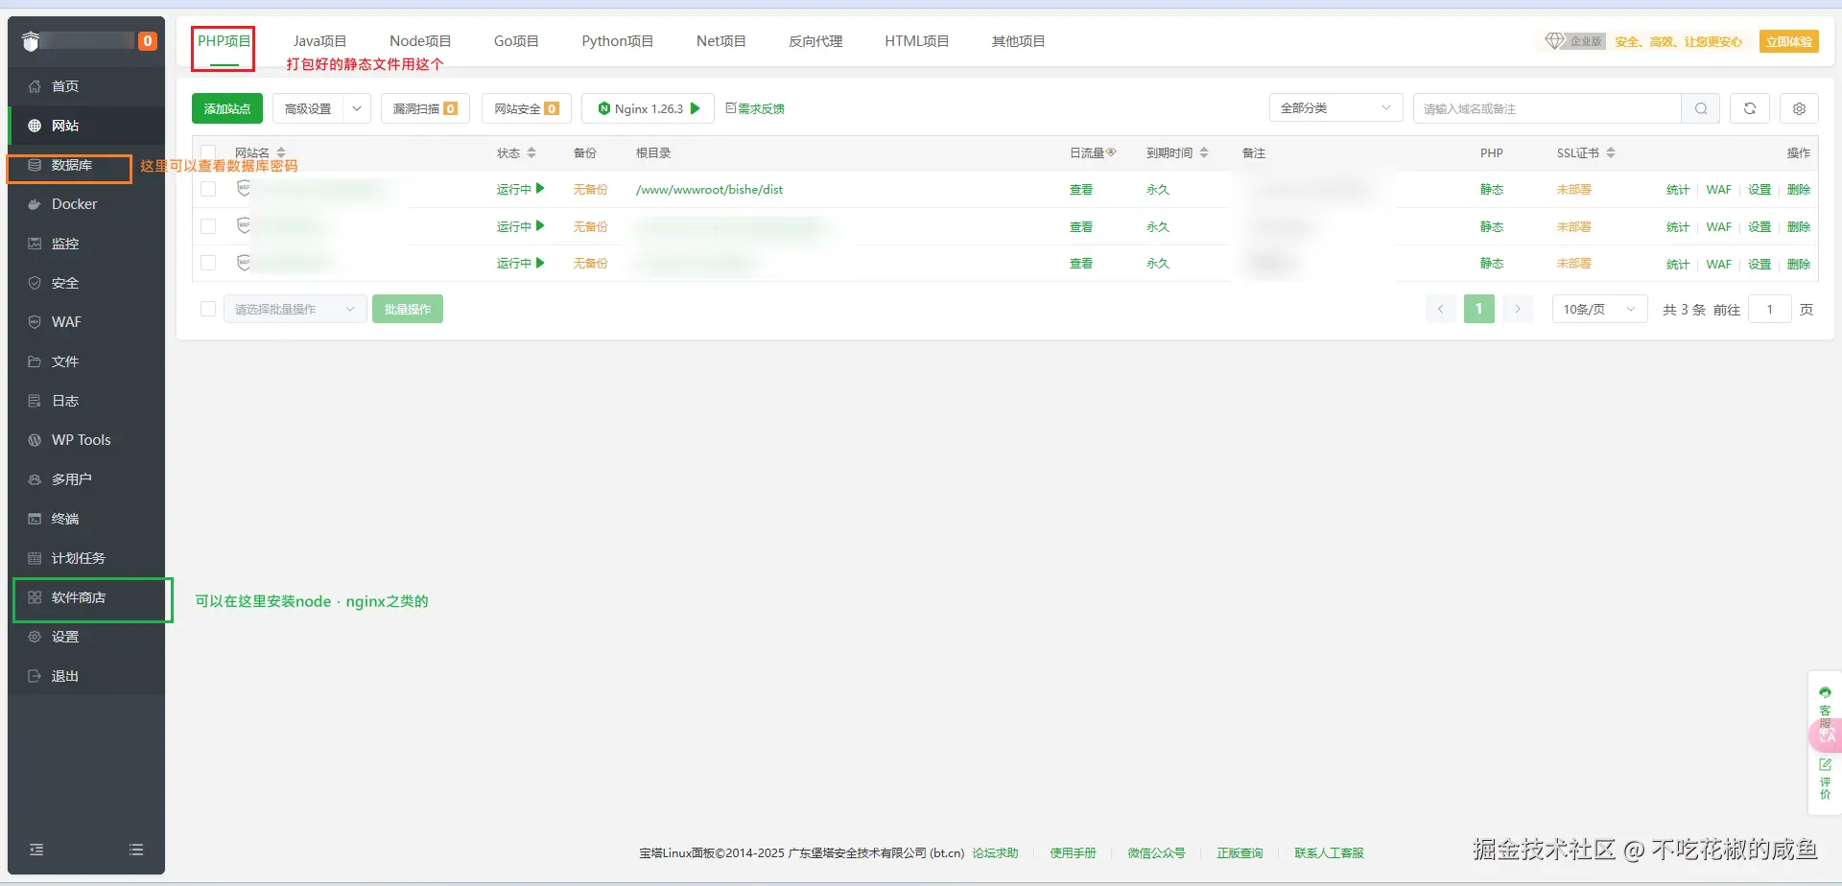Viewport: 1842px width, 886px height.
Task: Open the 监控 monitoring sidebar icon
Action: 35,244
